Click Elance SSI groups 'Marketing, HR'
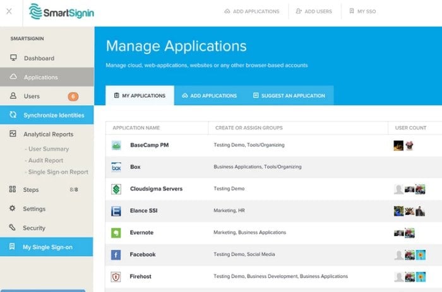Image resolution: width=442 pixels, height=292 pixels. [x=229, y=211]
